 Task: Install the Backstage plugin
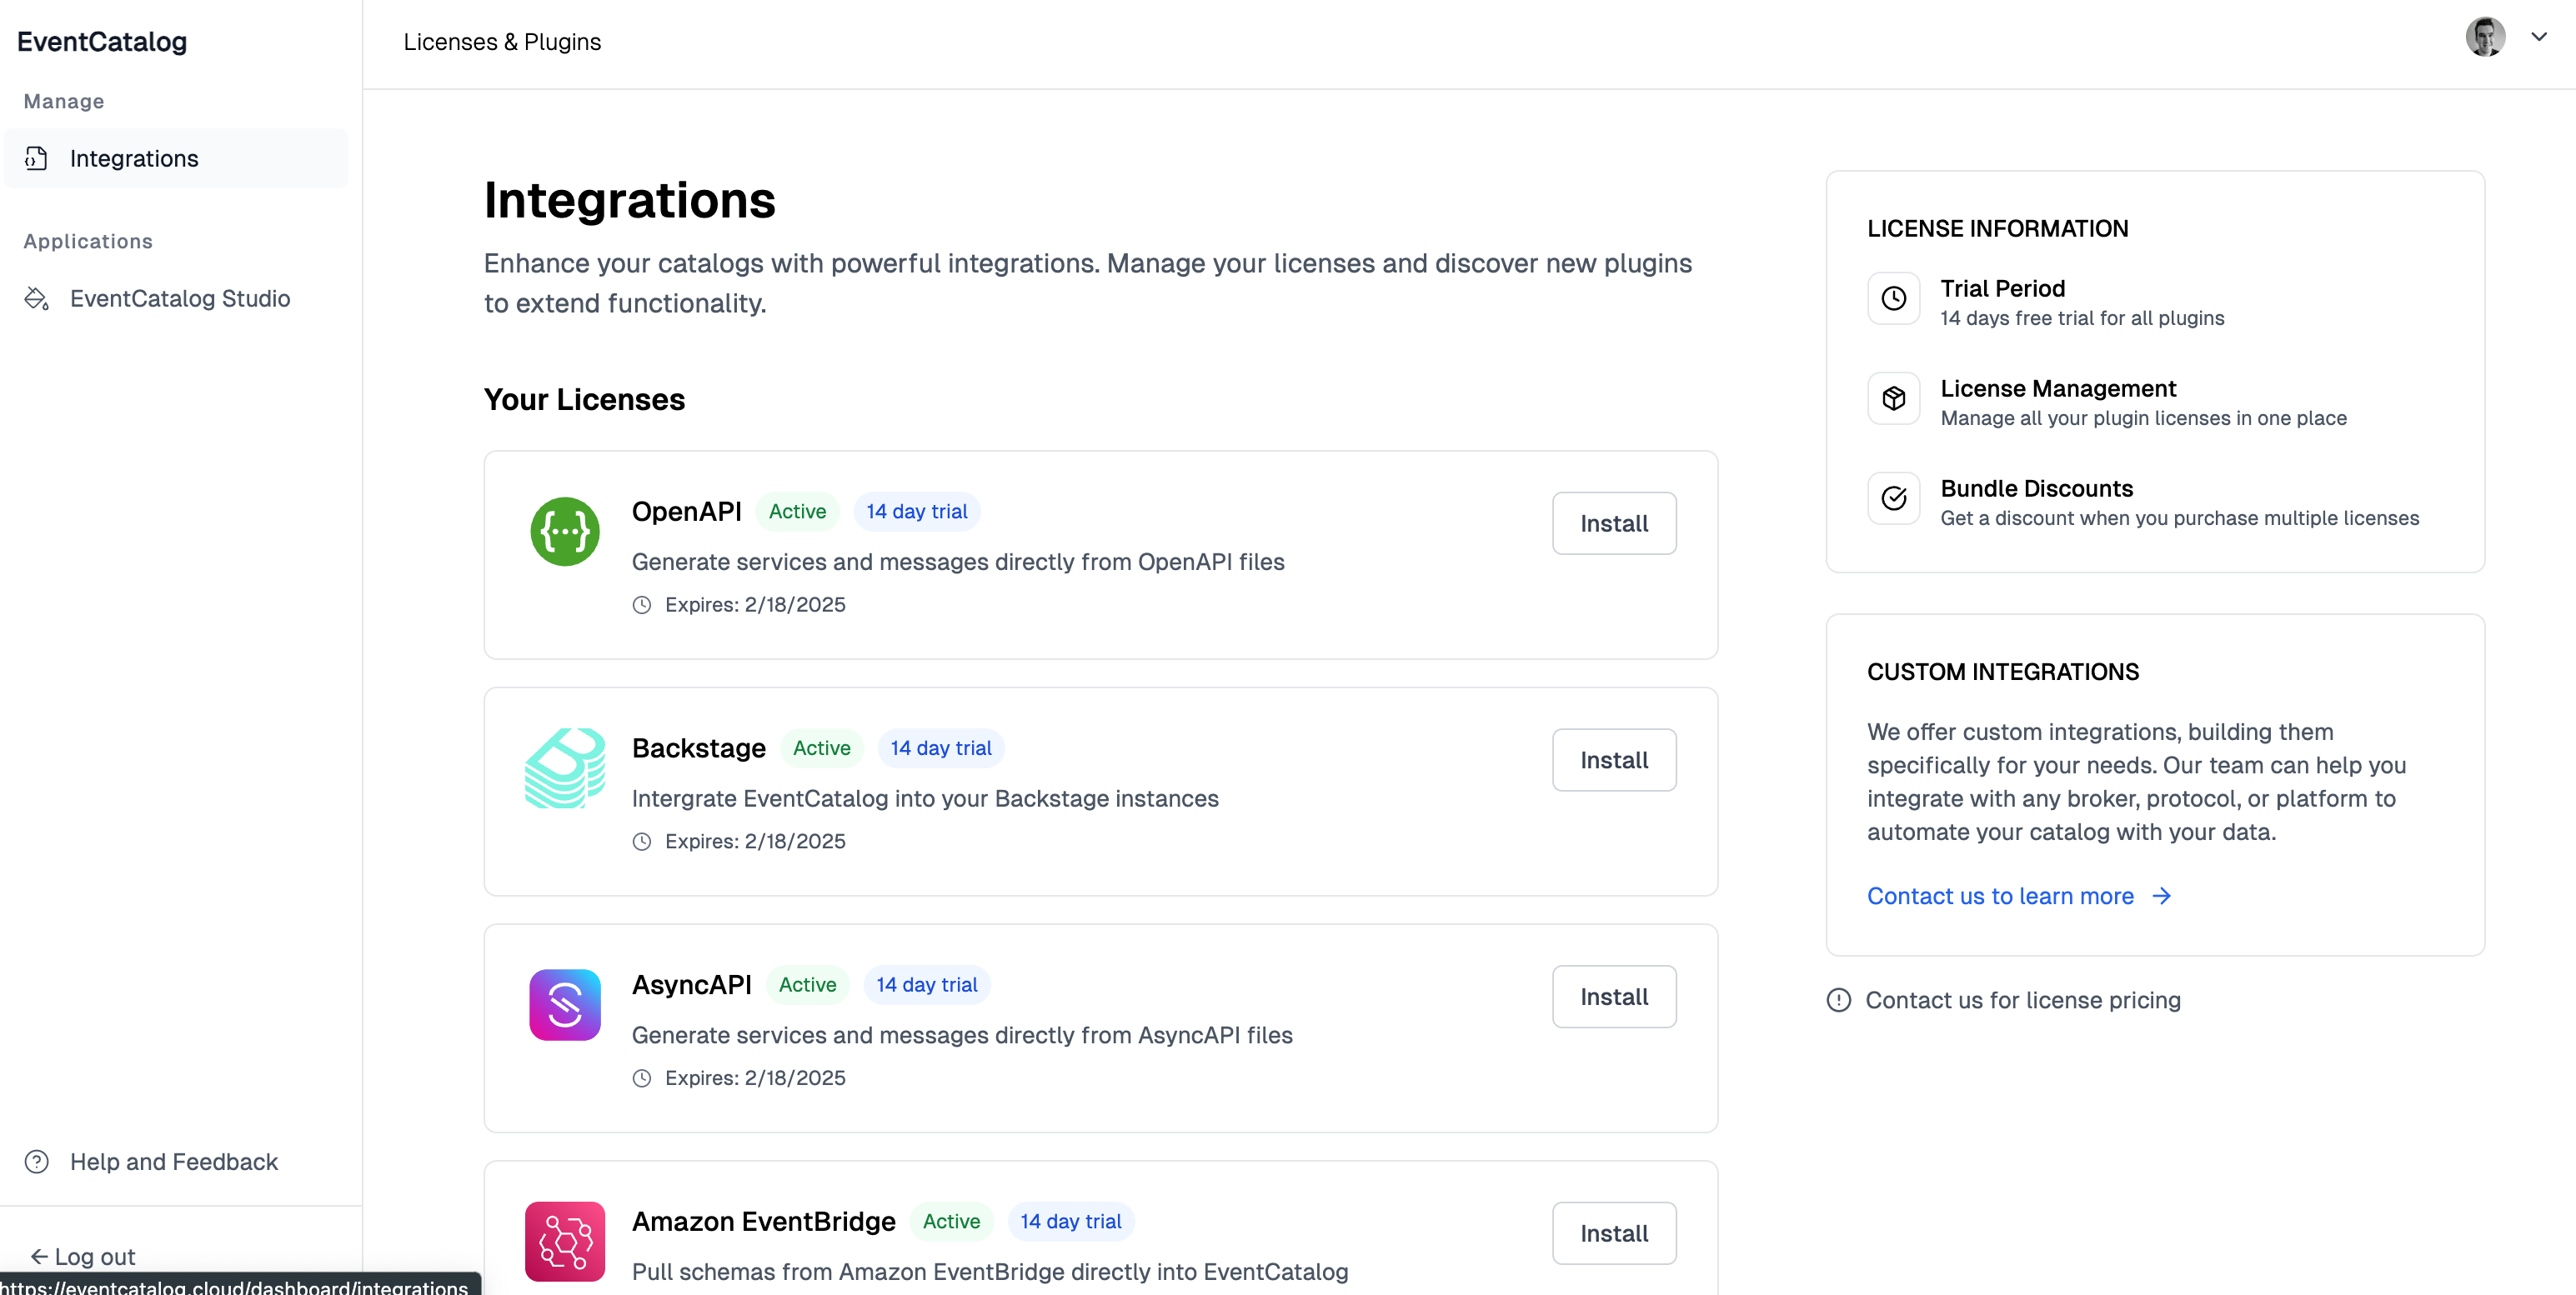coord(1613,759)
